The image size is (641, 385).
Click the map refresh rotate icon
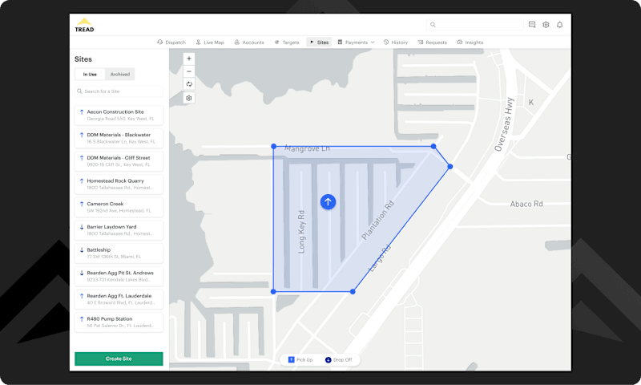[189, 84]
